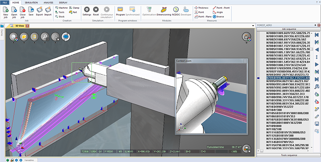Toggle the Program window button
The image size is (321, 162).
pyautogui.click(x=120, y=10)
